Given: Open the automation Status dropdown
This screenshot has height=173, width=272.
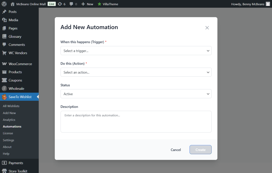Looking at the screenshot, I should (x=136, y=94).
